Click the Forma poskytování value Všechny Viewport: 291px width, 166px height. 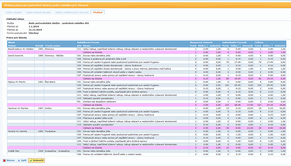click(34, 33)
